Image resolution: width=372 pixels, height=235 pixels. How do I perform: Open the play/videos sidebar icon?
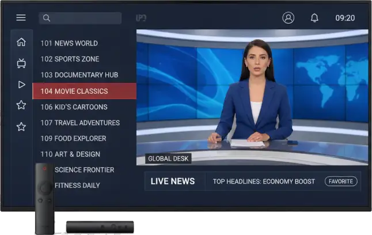pyautogui.click(x=21, y=85)
